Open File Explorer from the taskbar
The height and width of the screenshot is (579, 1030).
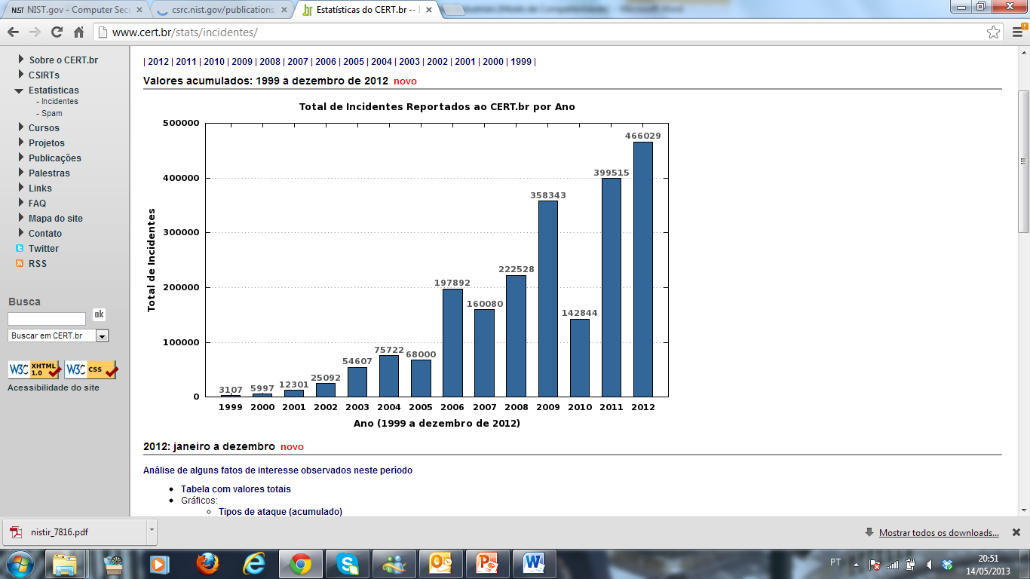[x=66, y=563]
